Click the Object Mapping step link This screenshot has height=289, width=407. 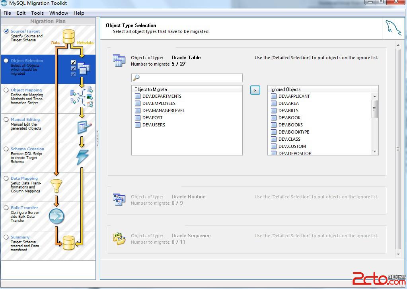26,90
